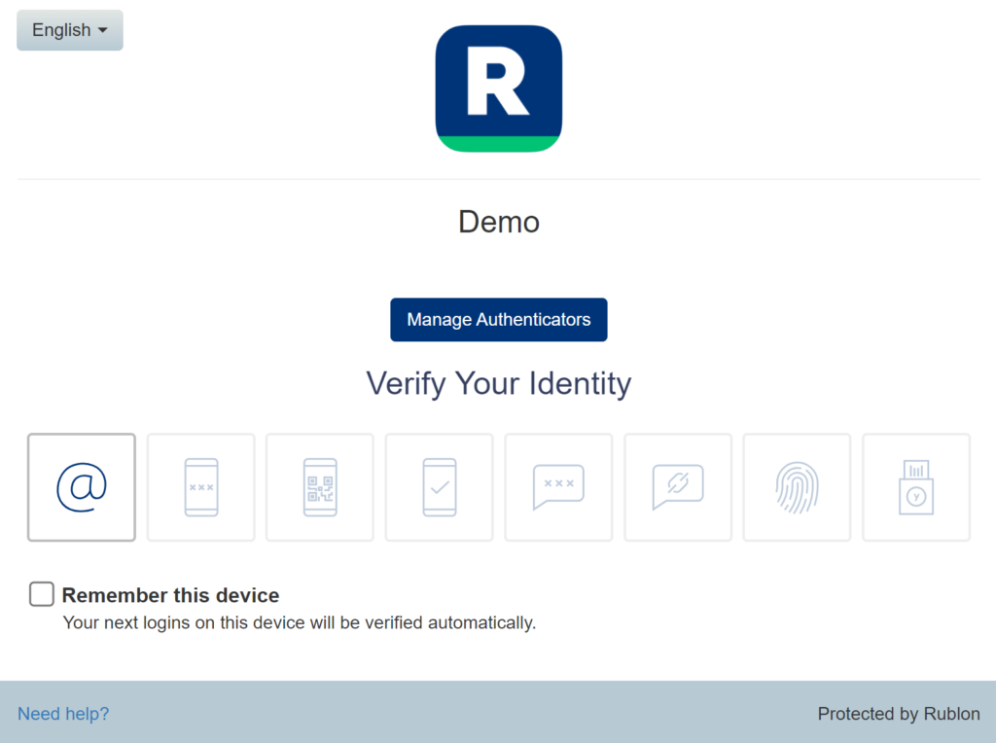This screenshot has width=996, height=743.
Task: Follow the 'Need help?' link
Action: 63,714
